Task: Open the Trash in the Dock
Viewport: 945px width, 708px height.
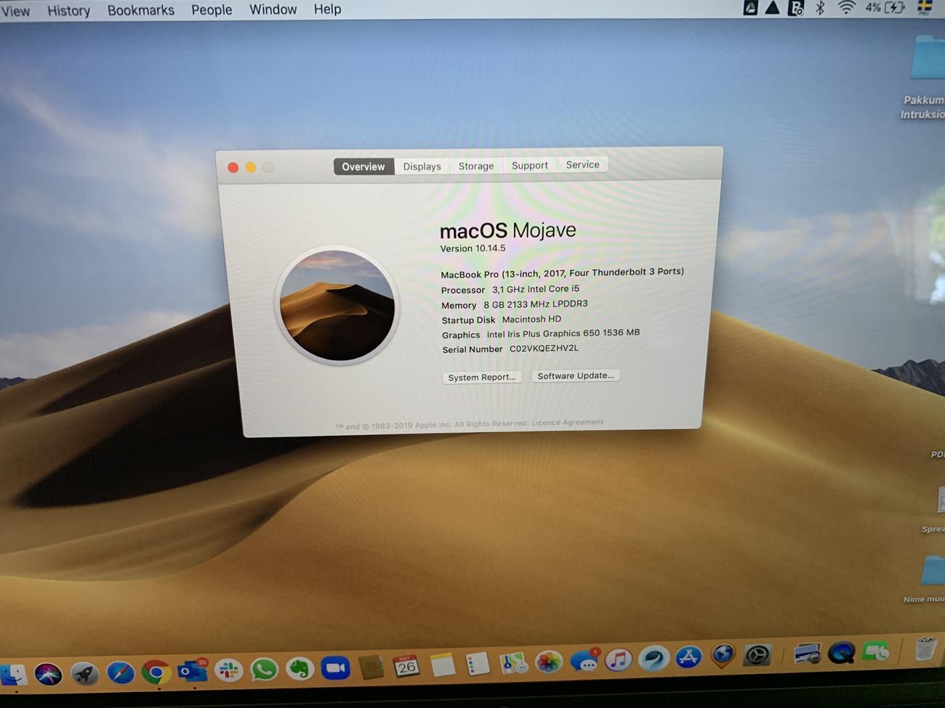Action: [925, 649]
